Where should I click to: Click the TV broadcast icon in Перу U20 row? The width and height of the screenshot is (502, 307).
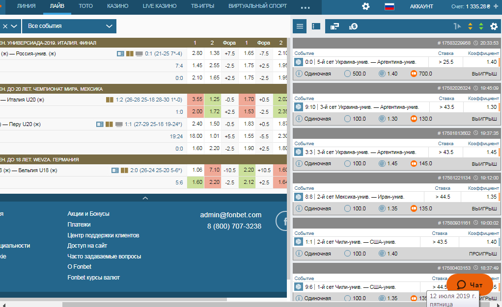pyautogui.click(x=119, y=124)
